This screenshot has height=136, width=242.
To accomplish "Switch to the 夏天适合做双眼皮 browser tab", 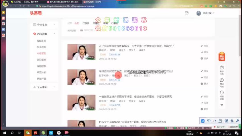I will tap(63, 2).
